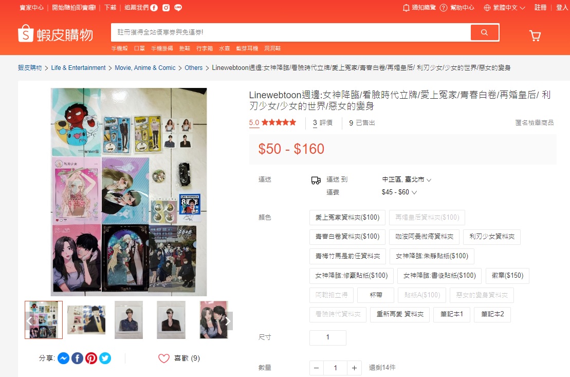Go to 蝦皮購物 breadcrumb
Image resolution: width=570 pixels, height=377 pixels.
pyautogui.click(x=30, y=68)
